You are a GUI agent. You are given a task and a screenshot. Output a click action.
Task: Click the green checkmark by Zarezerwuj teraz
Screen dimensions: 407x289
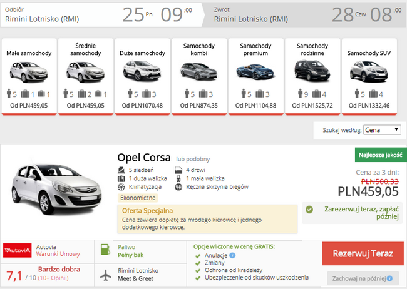[308, 210]
